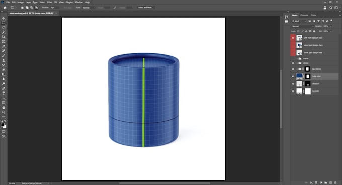Open the Image menu
The image size is (342, 185).
pyautogui.click(x=20, y=2)
